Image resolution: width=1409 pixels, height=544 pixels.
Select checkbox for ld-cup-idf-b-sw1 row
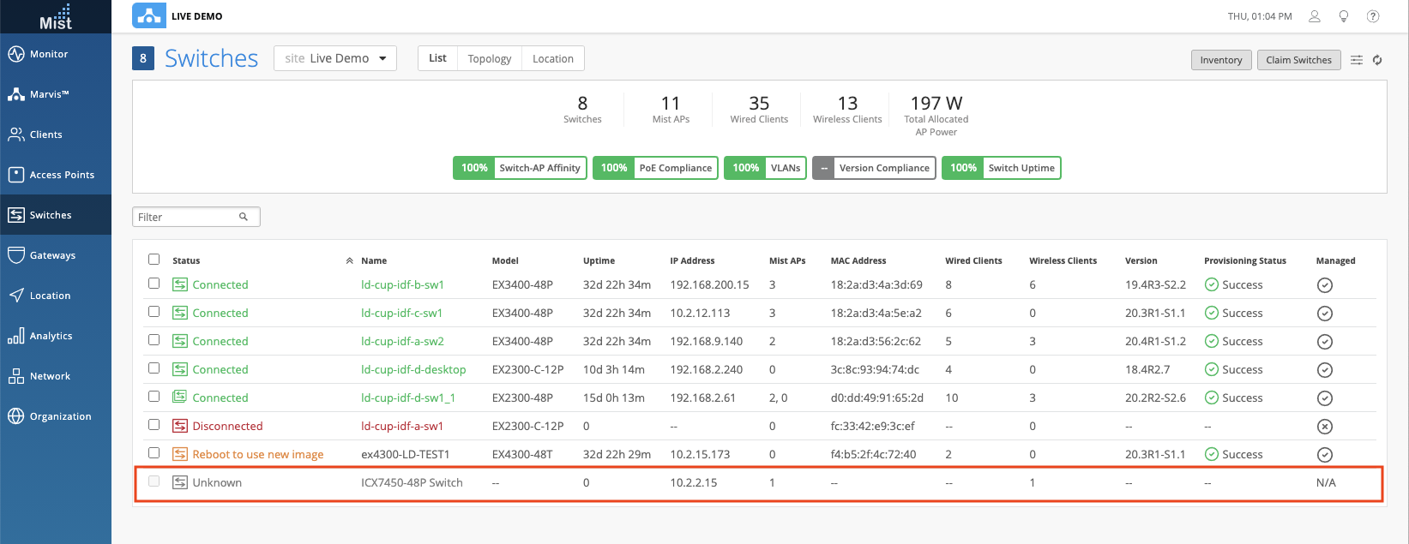pyautogui.click(x=154, y=284)
